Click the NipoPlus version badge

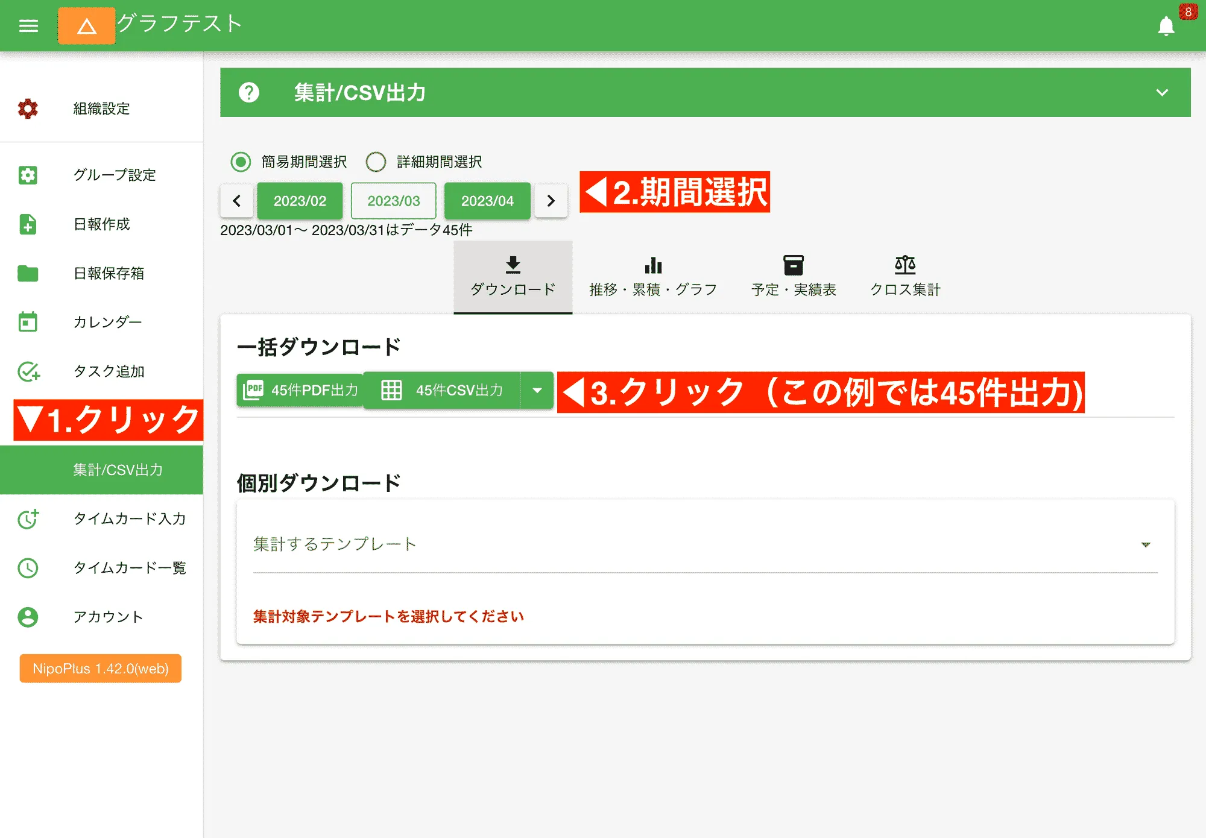(x=100, y=669)
